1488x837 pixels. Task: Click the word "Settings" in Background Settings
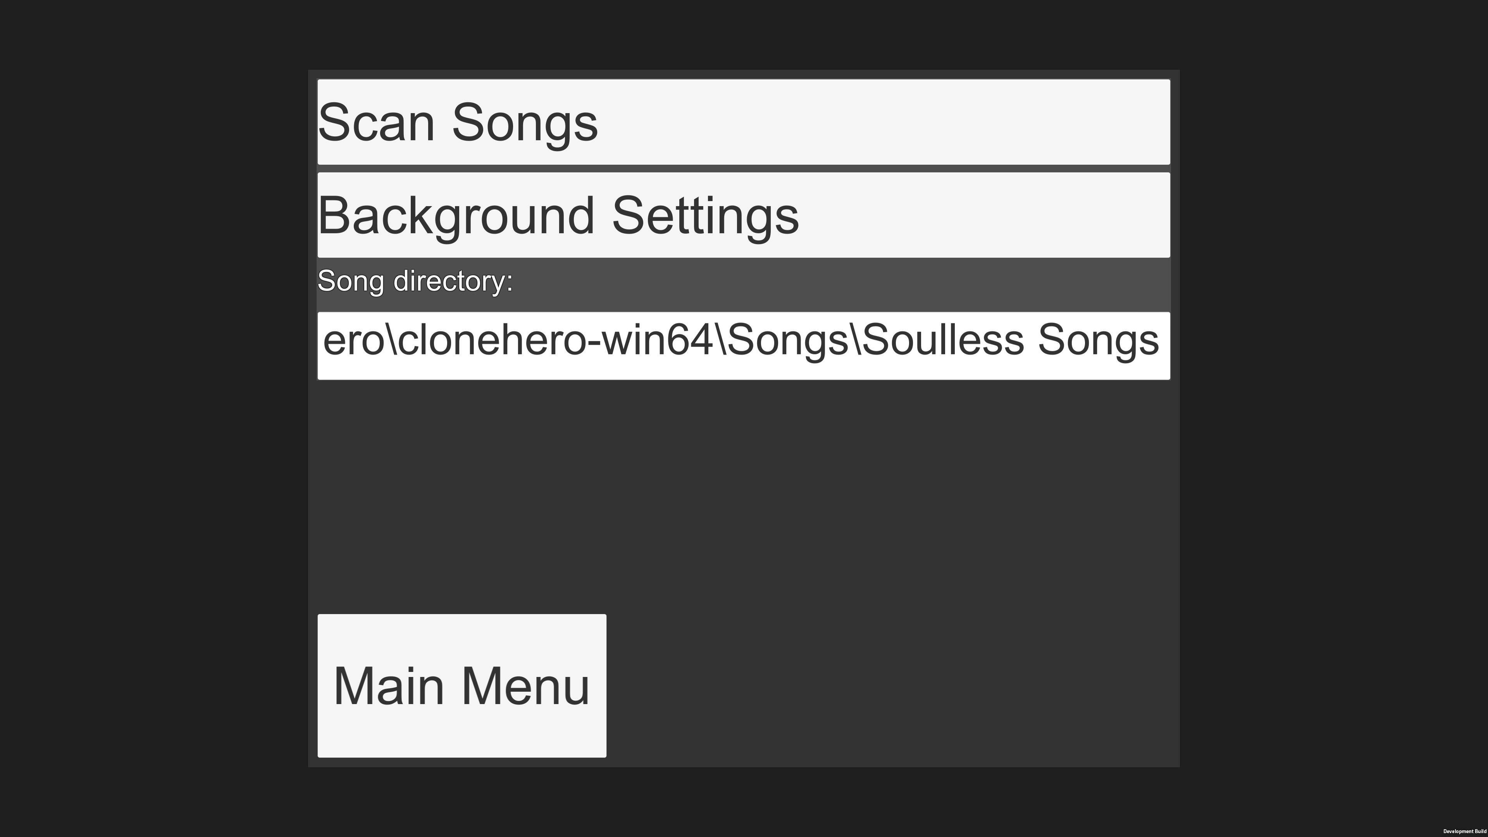click(x=705, y=215)
